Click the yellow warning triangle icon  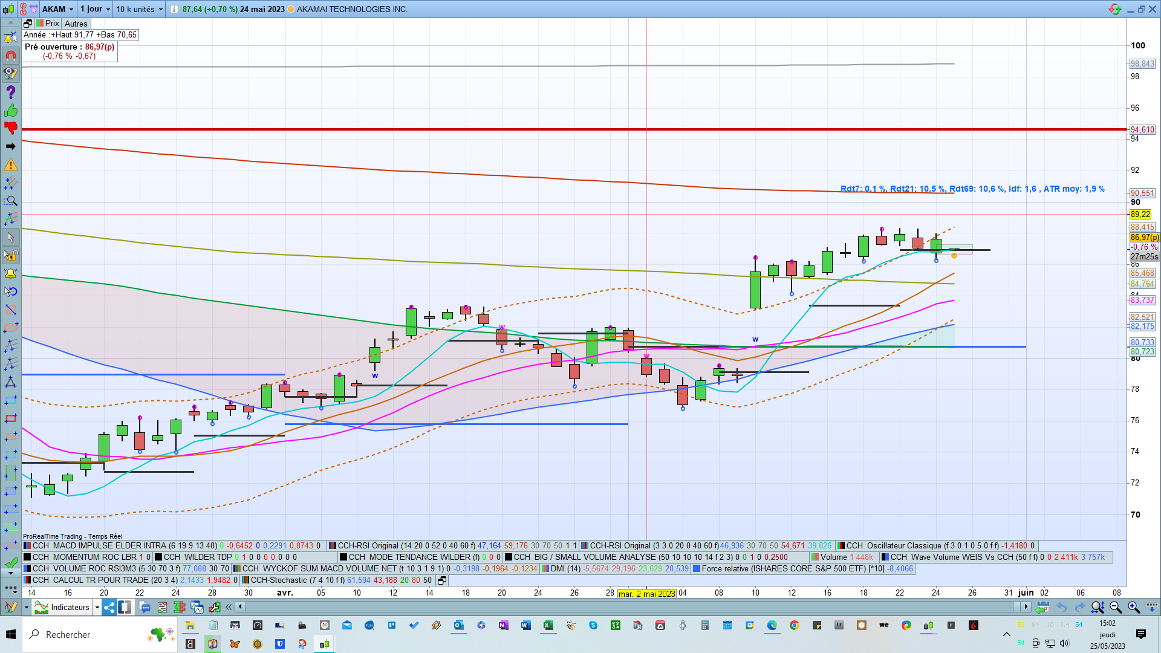pos(10,165)
